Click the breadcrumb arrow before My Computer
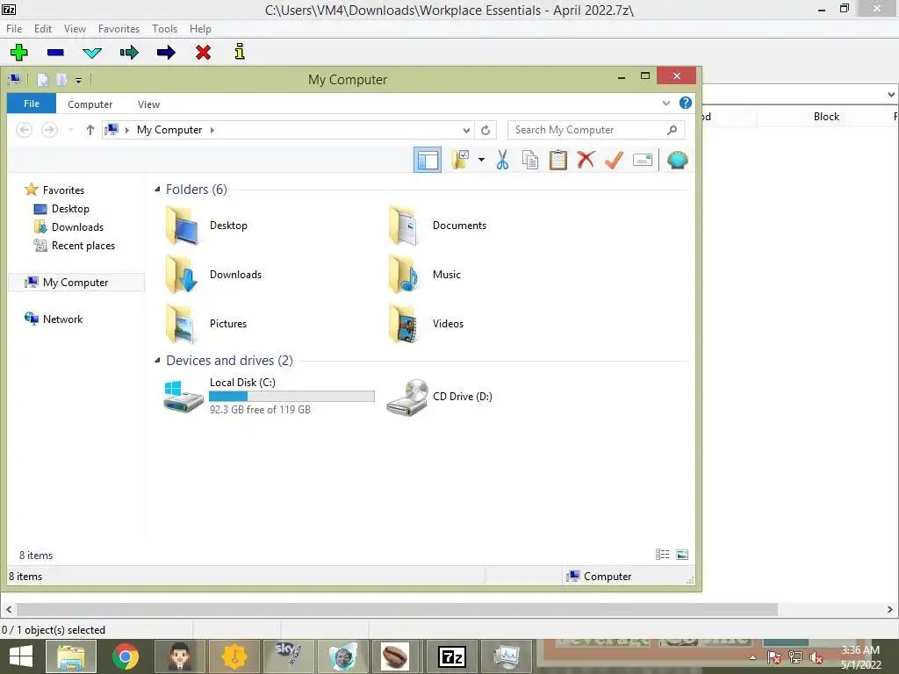899x674 pixels. tap(126, 130)
